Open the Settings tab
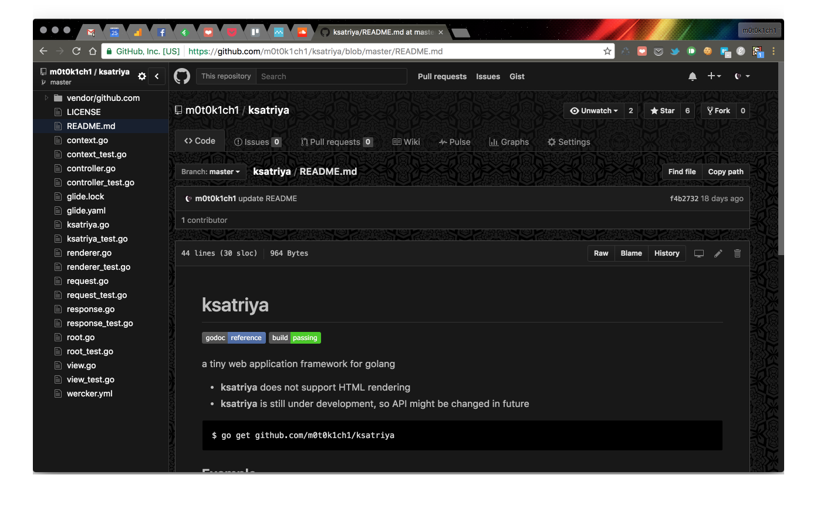 pos(569,142)
